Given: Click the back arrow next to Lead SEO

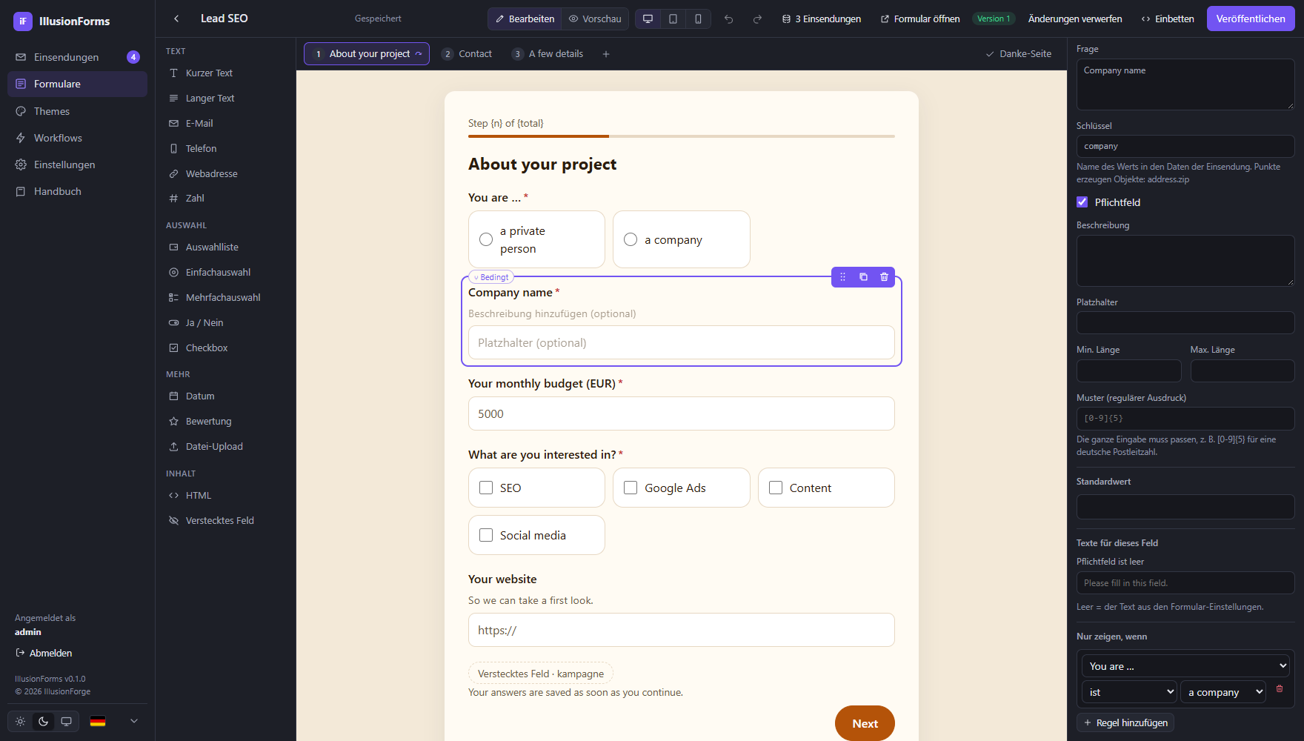Looking at the screenshot, I should click(x=176, y=19).
